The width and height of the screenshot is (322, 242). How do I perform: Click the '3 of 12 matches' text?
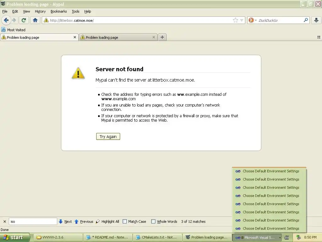(x=193, y=222)
